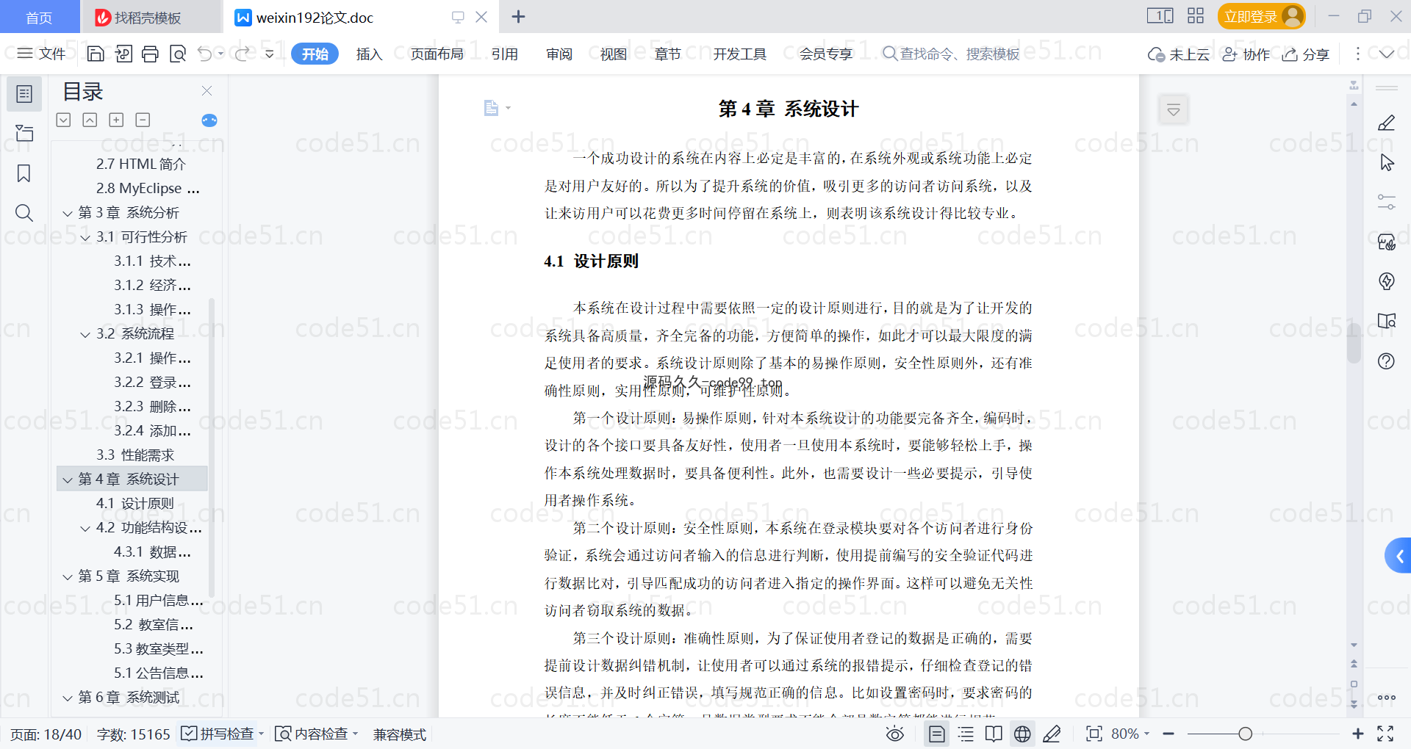
Task: Collapse the 第 4 章 系统设计 outline node
Action: pyautogui.click(x=68, y=480)
